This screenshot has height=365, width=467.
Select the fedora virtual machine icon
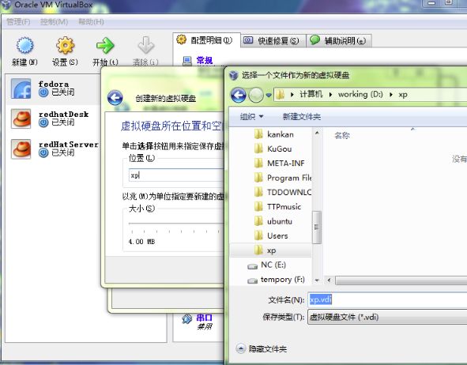click(x=21, y=88)
